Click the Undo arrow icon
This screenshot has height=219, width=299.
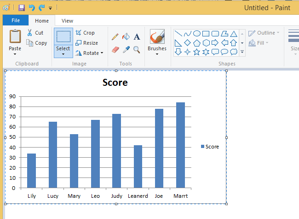click(32, 8)
